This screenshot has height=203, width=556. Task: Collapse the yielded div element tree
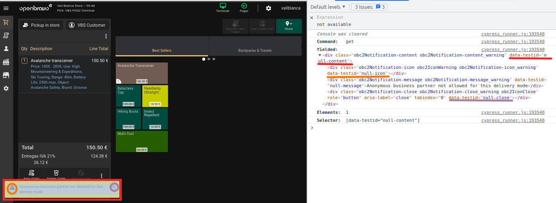[320, 55]
